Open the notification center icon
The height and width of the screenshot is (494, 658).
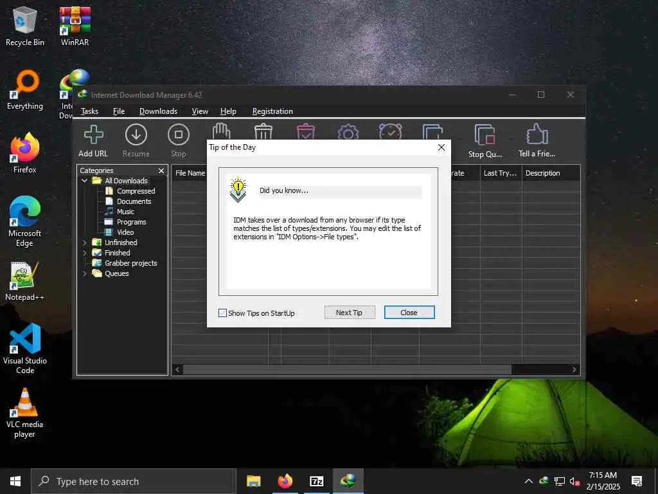637,481
